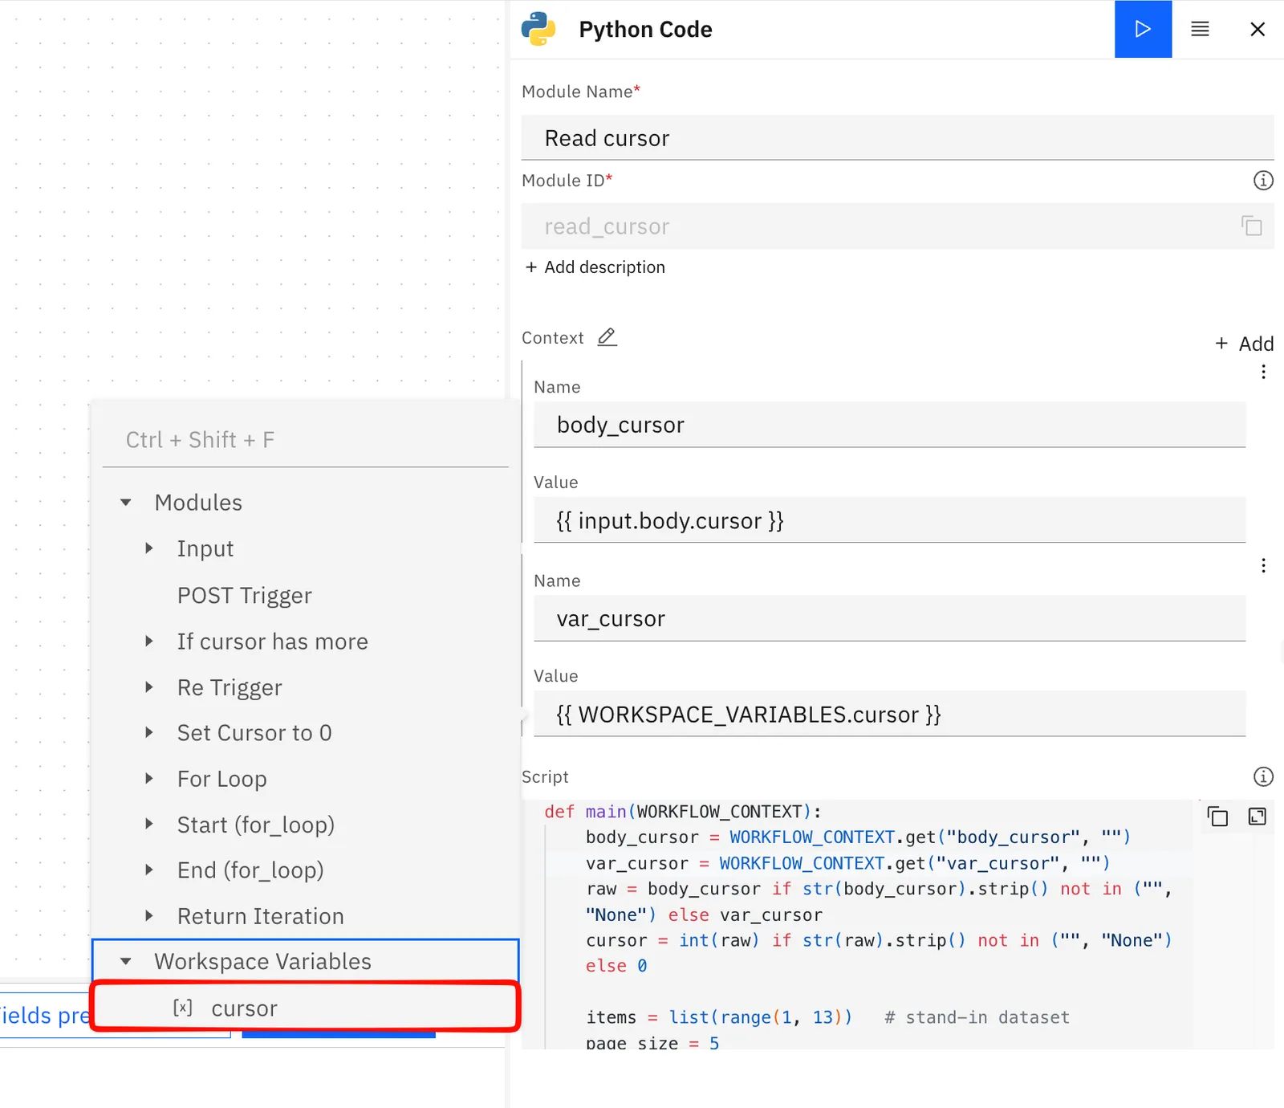This screenshot has height=1108, width=1284.
Task: Collapse Workspace Variables section
Action: tap(126, 961)
